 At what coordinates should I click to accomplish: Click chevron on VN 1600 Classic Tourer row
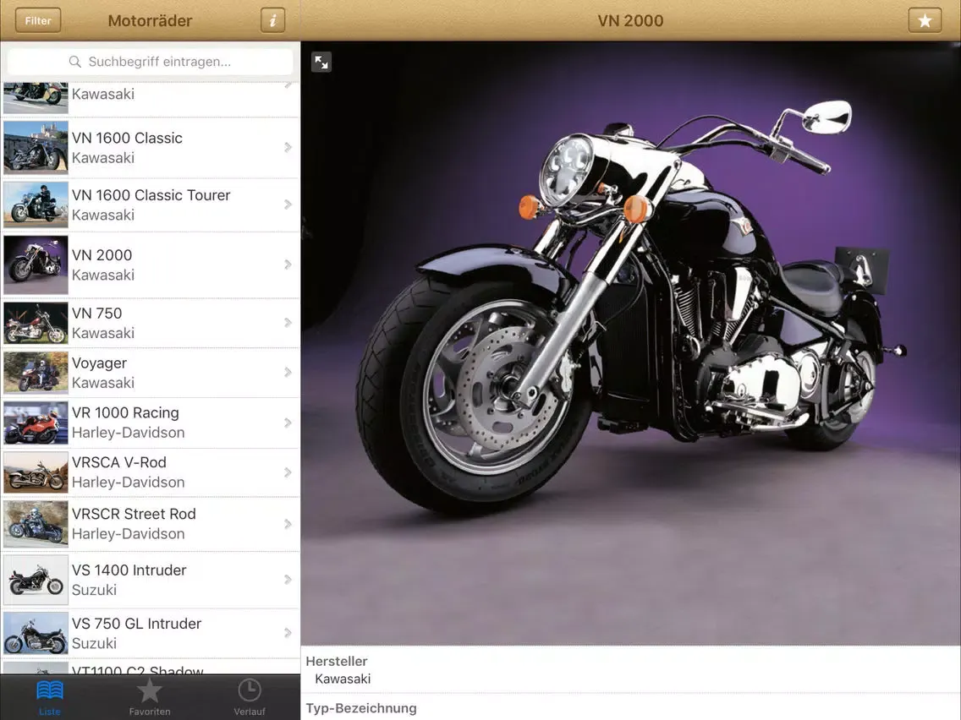[288, 205]
